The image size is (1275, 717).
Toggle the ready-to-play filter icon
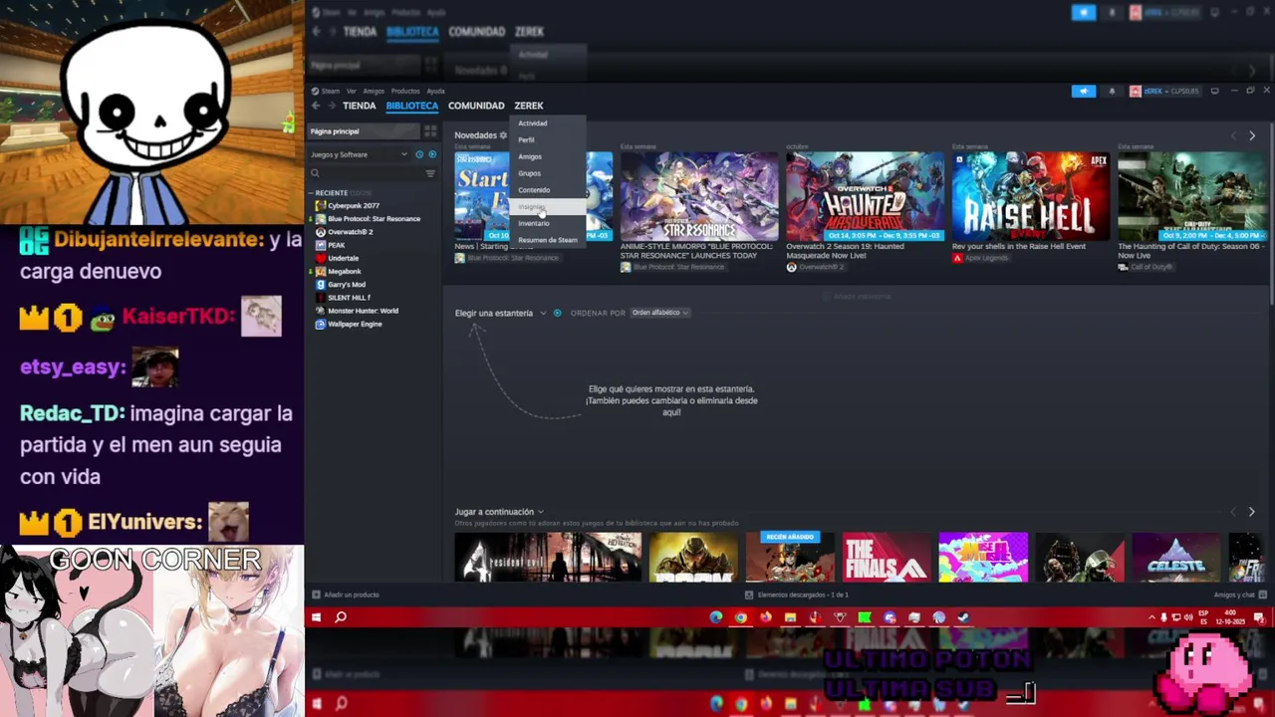coord(431,154)
